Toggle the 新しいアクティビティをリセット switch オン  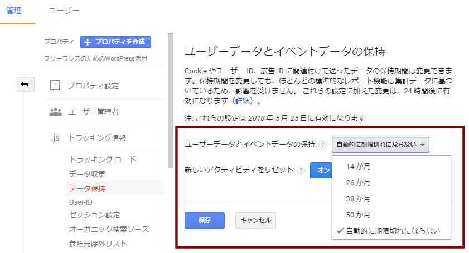click(x=321, y=171)
